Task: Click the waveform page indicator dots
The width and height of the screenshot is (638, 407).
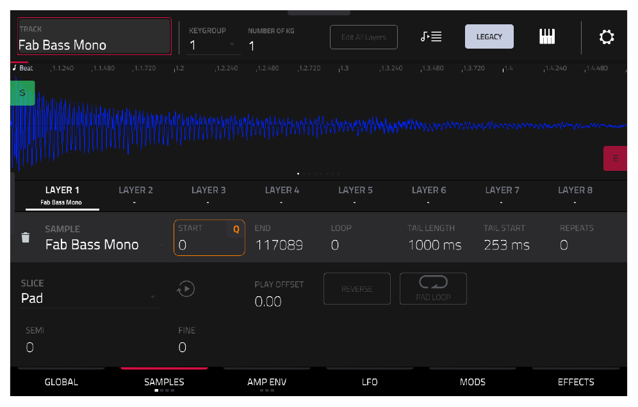Action: point(318,173)
